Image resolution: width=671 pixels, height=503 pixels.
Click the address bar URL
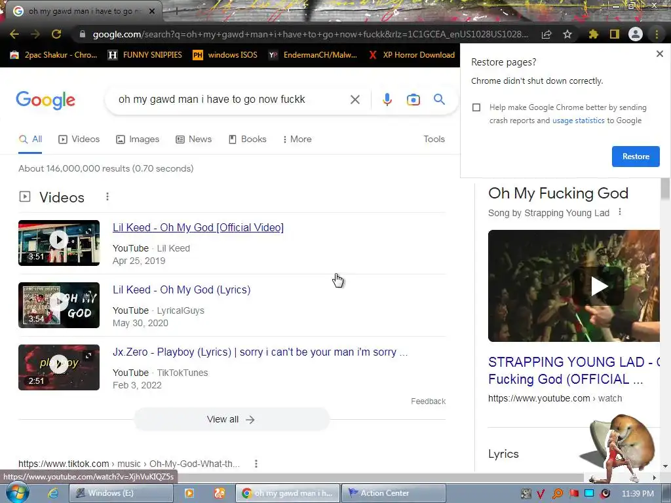(310, 34)
